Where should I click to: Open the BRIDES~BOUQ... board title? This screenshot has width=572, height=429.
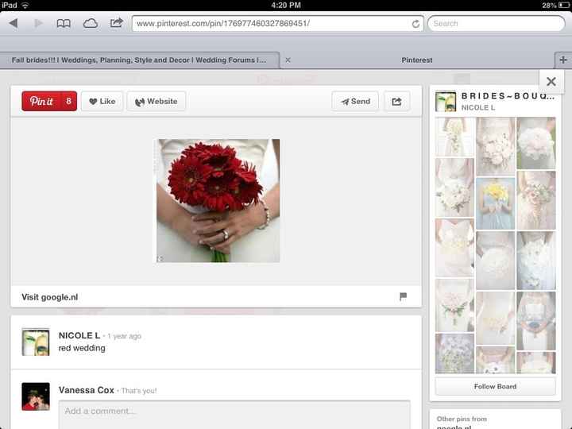pyautogui.click(x=508, y=96)
